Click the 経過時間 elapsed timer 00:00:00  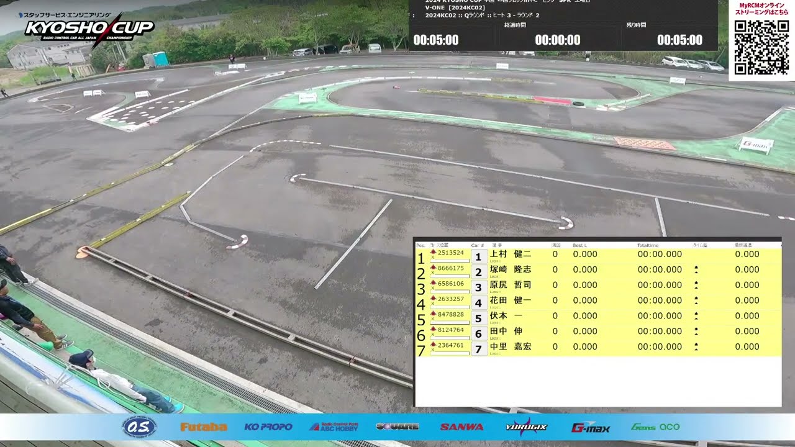click(x=558, y=40)
